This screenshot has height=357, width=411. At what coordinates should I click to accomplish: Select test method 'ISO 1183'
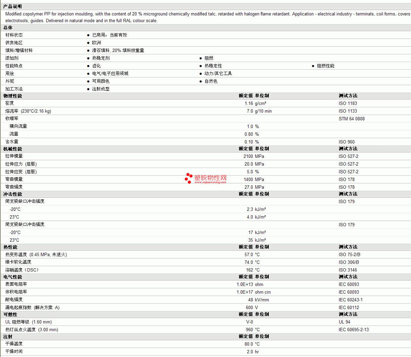pos(348,103)
